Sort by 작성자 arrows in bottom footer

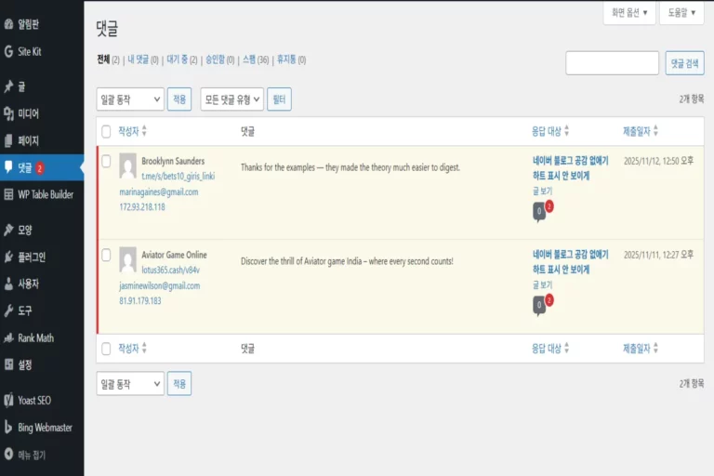pyautogui.click(x=144, y=349)
